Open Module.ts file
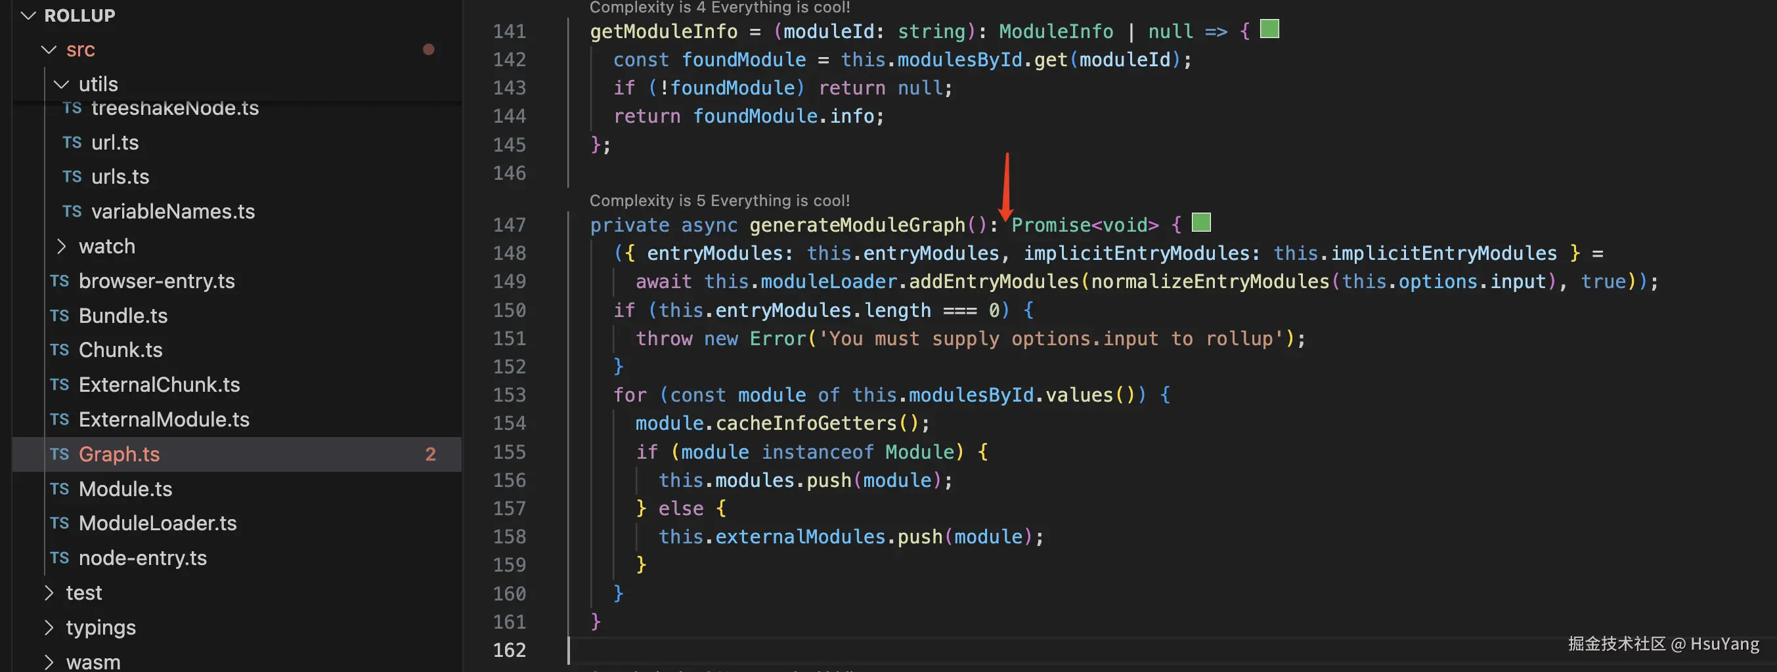Screen dimensions: 1777x672 click(125, 490)
